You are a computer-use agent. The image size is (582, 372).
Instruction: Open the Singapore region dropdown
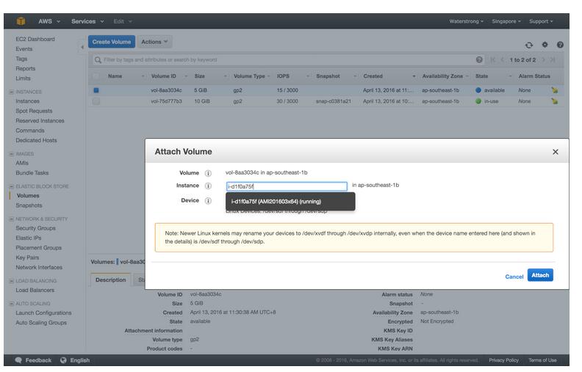(506, 21)
